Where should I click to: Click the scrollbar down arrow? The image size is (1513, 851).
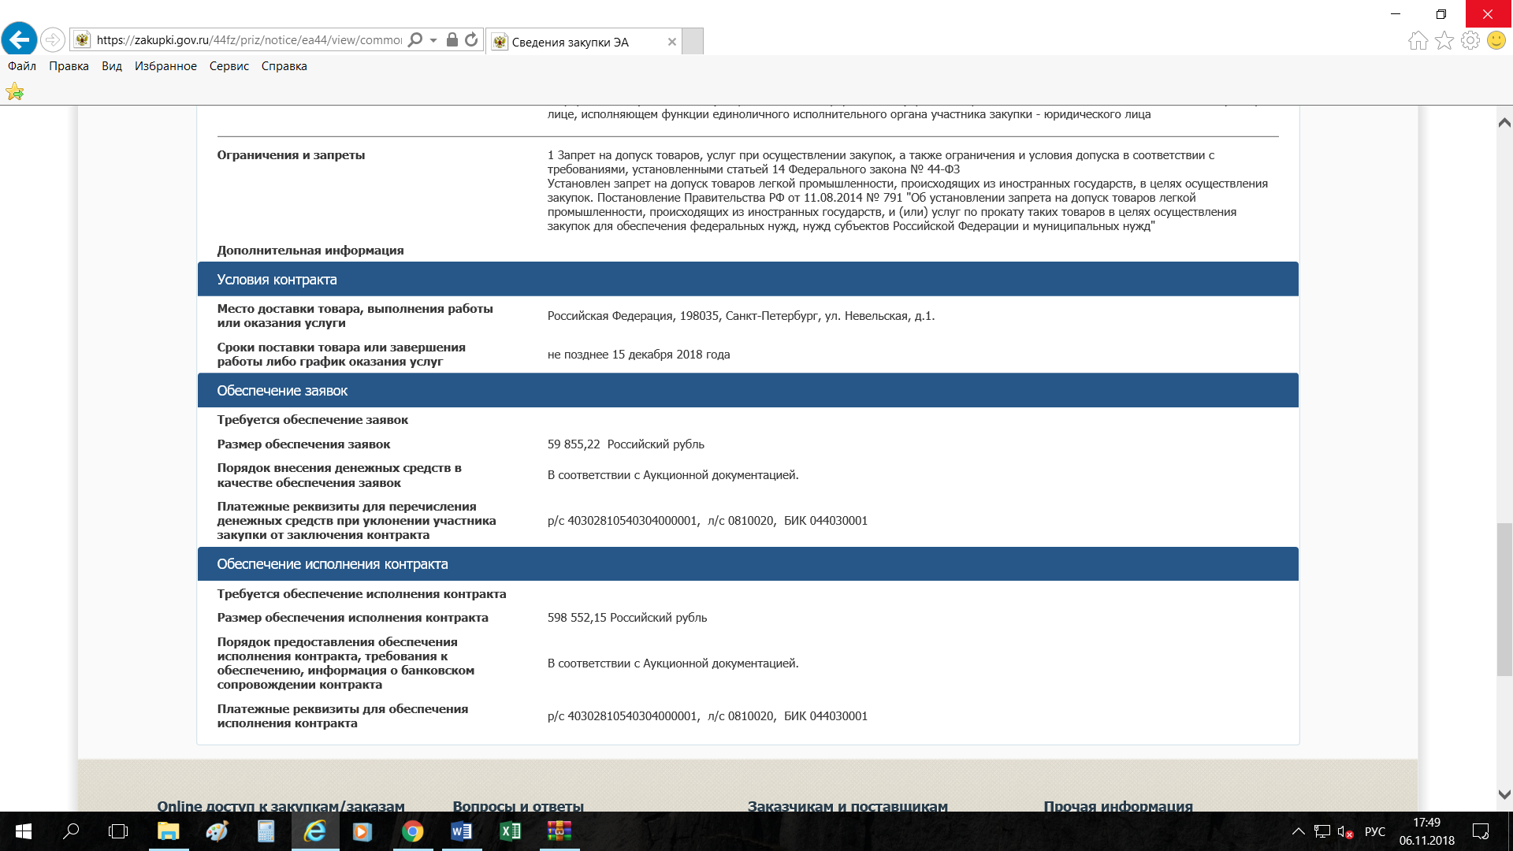point(1504,795)
